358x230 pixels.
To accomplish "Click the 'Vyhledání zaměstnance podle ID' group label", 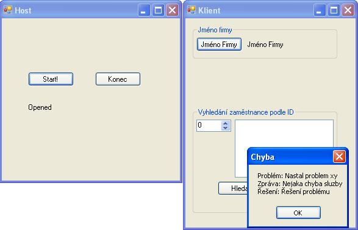I will (246, 112).
